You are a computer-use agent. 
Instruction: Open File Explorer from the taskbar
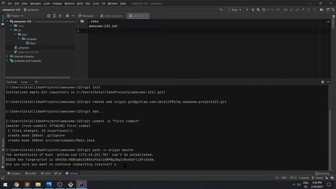pyautogui.click(x=38, y=184)
